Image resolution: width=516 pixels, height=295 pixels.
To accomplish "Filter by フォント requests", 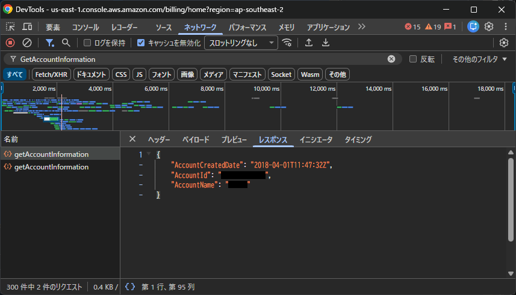I will click(161, 75).
